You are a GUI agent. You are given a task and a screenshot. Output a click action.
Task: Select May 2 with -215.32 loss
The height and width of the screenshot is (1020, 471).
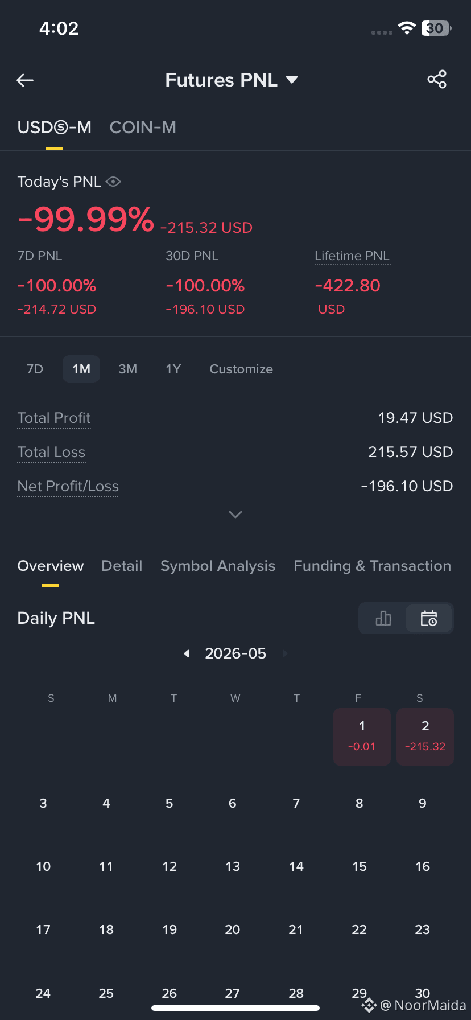(425, 737)
